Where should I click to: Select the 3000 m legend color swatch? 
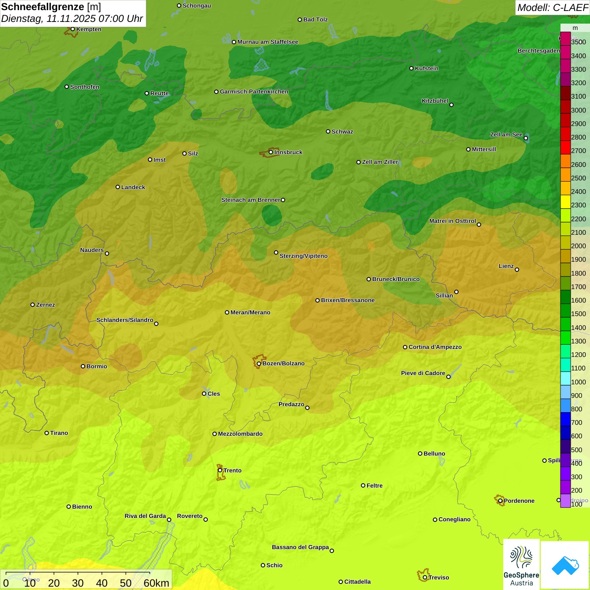point(565,107)
